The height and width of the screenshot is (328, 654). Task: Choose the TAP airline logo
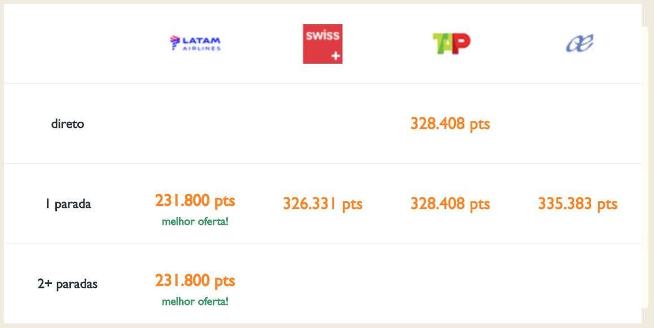pyautogui.click(x=451, y=44)
